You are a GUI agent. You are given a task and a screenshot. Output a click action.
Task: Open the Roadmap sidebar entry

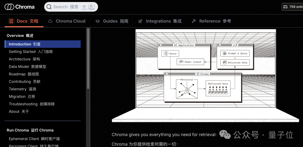click(24, 74)
